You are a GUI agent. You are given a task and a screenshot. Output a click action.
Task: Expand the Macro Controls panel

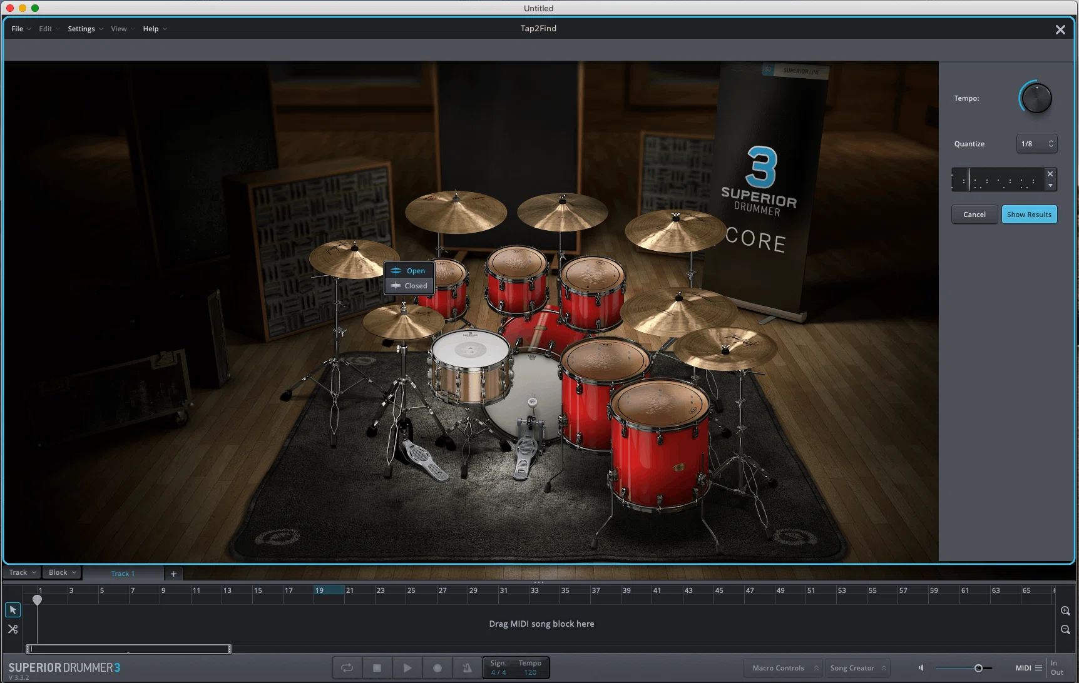(784, 668)
